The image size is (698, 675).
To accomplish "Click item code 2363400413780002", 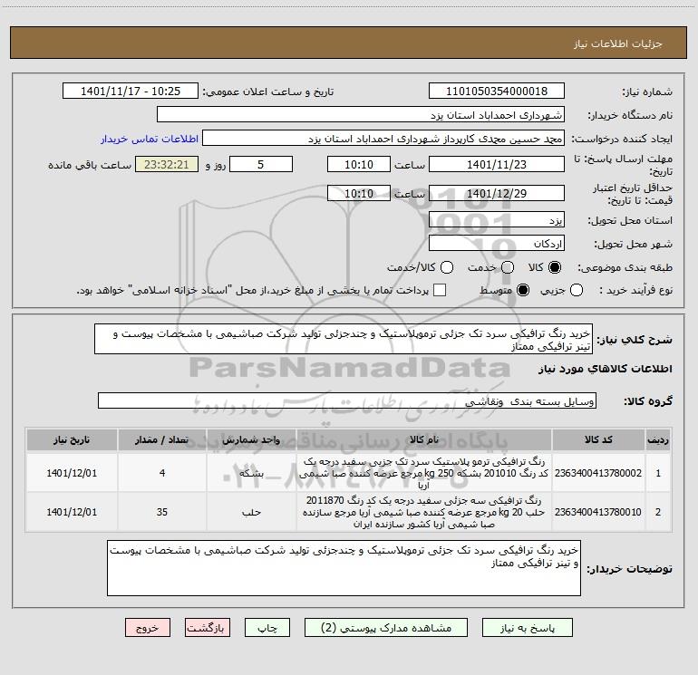I will click(598, 473).
